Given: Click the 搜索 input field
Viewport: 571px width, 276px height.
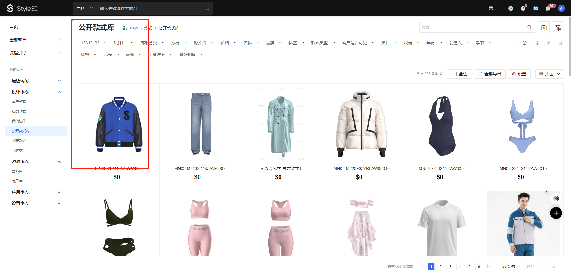Looking at the screenshot, I should pos(477,27).
